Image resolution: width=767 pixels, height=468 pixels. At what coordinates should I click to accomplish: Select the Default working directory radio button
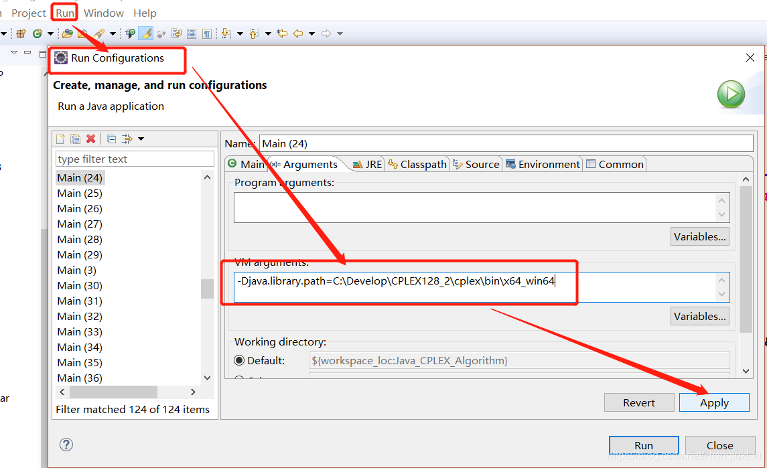pos(239,360)
